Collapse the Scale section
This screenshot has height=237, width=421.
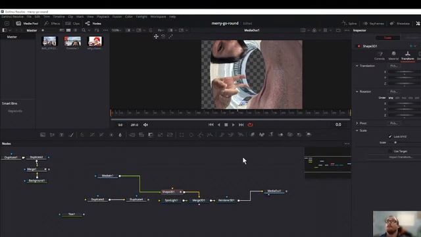pyautogui.click(x=357, y=130)
